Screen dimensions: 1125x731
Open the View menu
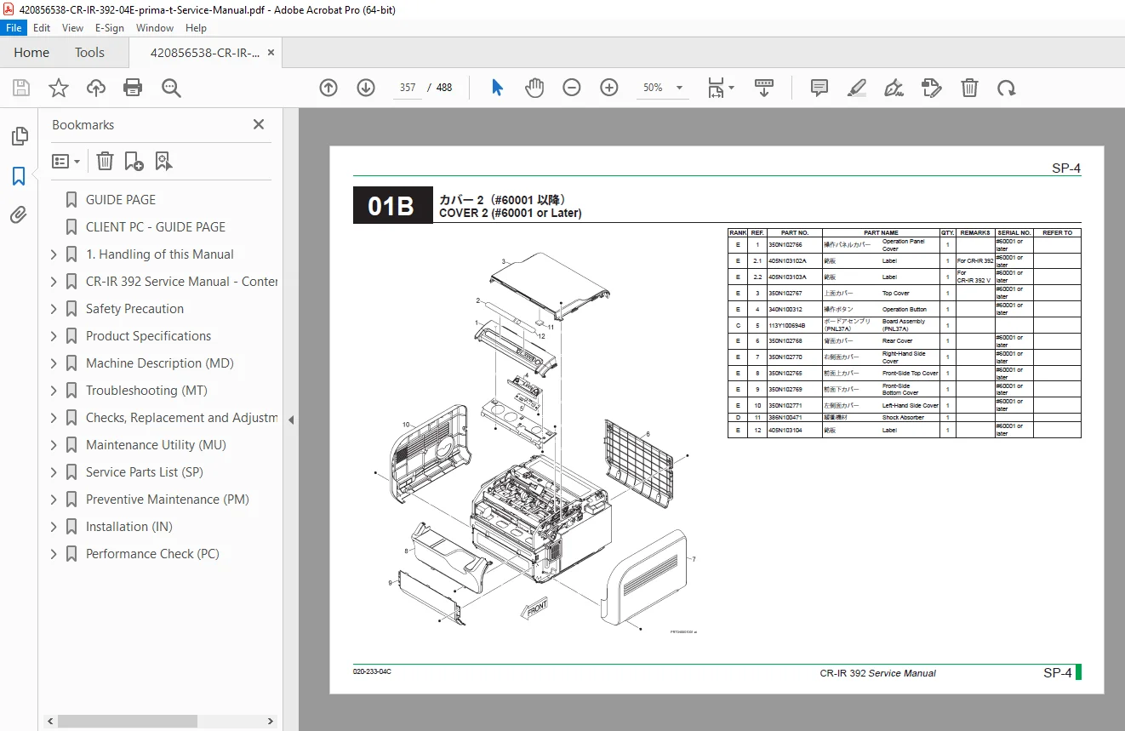73,28
